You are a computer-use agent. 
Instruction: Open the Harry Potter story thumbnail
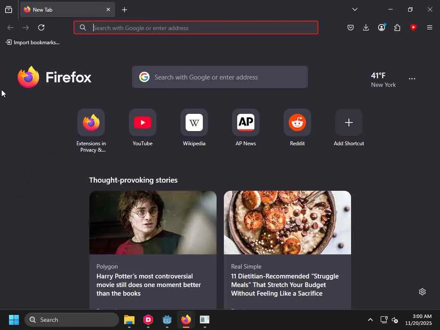pos(153,223)
